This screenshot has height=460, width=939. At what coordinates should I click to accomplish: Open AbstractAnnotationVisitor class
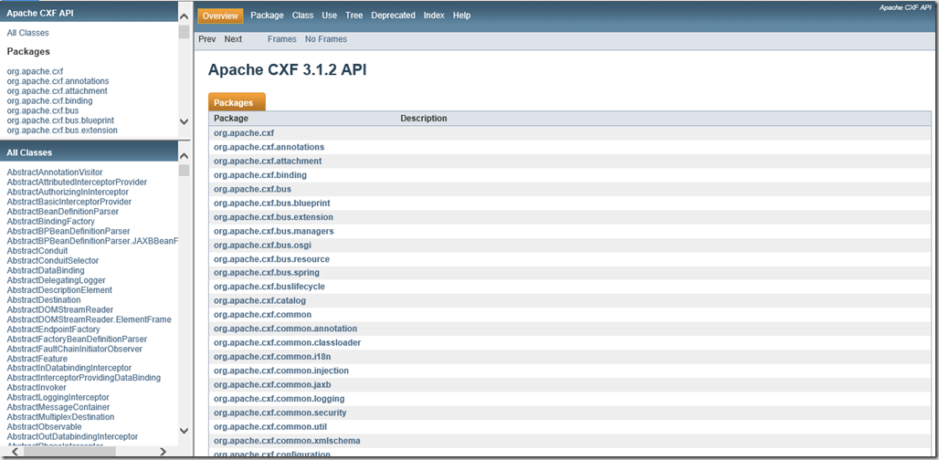55,172
